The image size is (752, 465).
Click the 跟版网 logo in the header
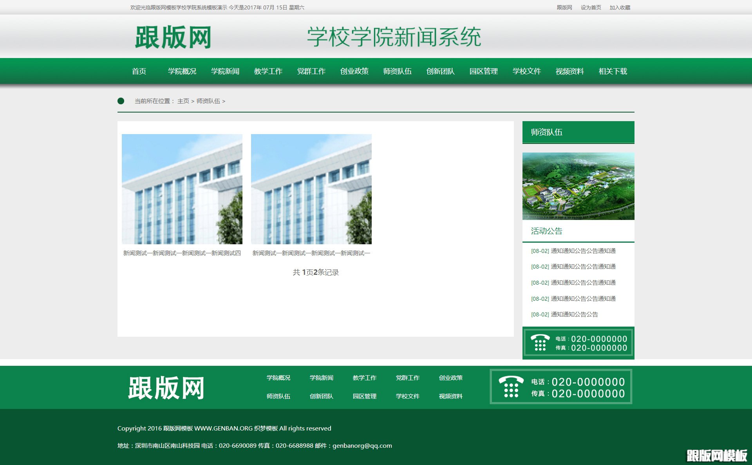(x=173, y=37)
